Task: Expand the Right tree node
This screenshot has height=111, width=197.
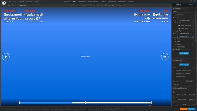Action: 175,31
